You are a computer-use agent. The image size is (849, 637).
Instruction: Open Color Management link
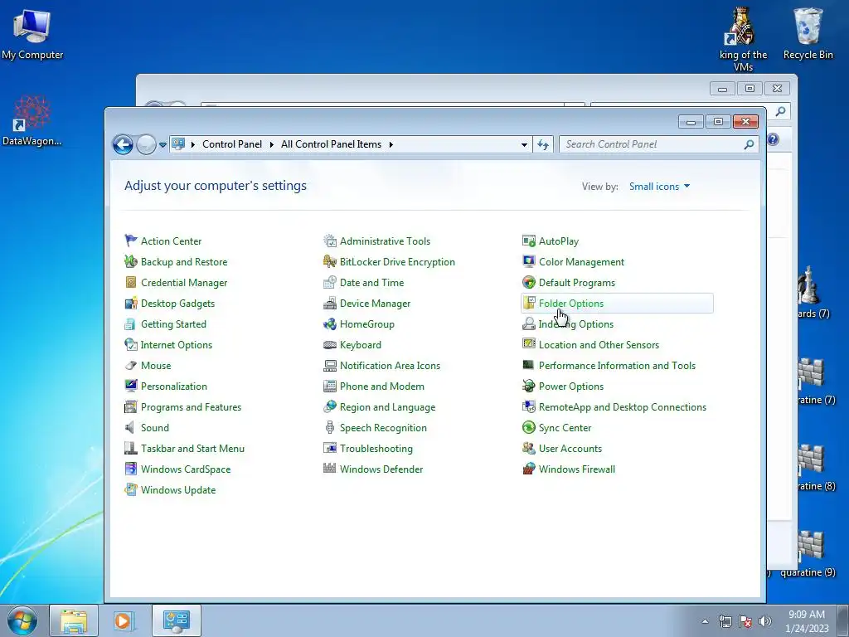point(581,262)
